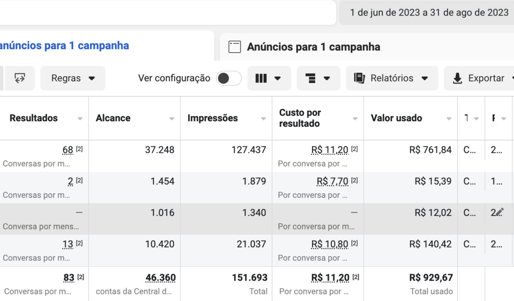Click the 68 results value link
The width and height of the screenshot is (514, 301).
68,150
